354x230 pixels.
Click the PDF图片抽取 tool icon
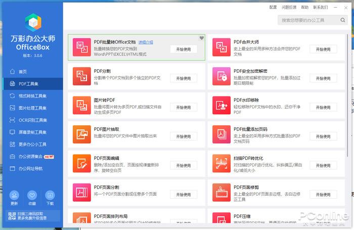point(82,134)
